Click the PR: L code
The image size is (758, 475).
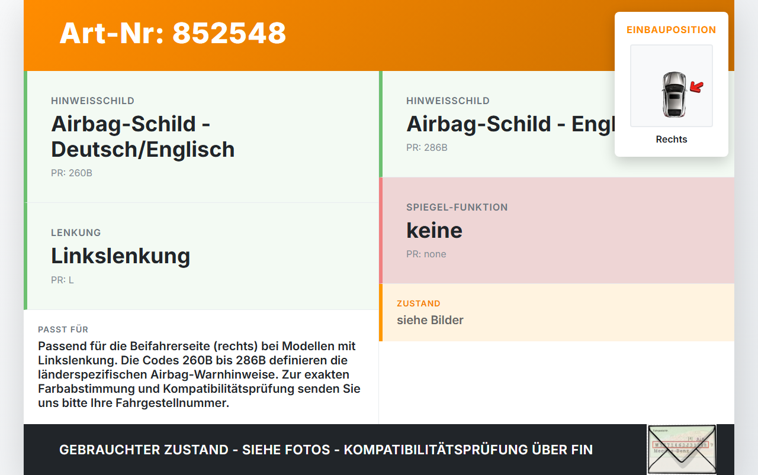[62, 280]
